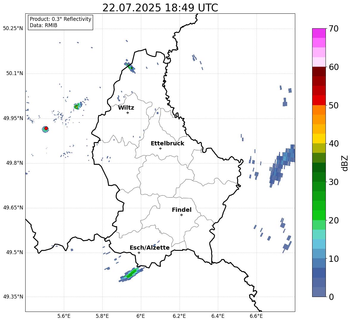Click the 49.95°N latitude label
The width and height of the screenshot is (352, 322).
13,118
